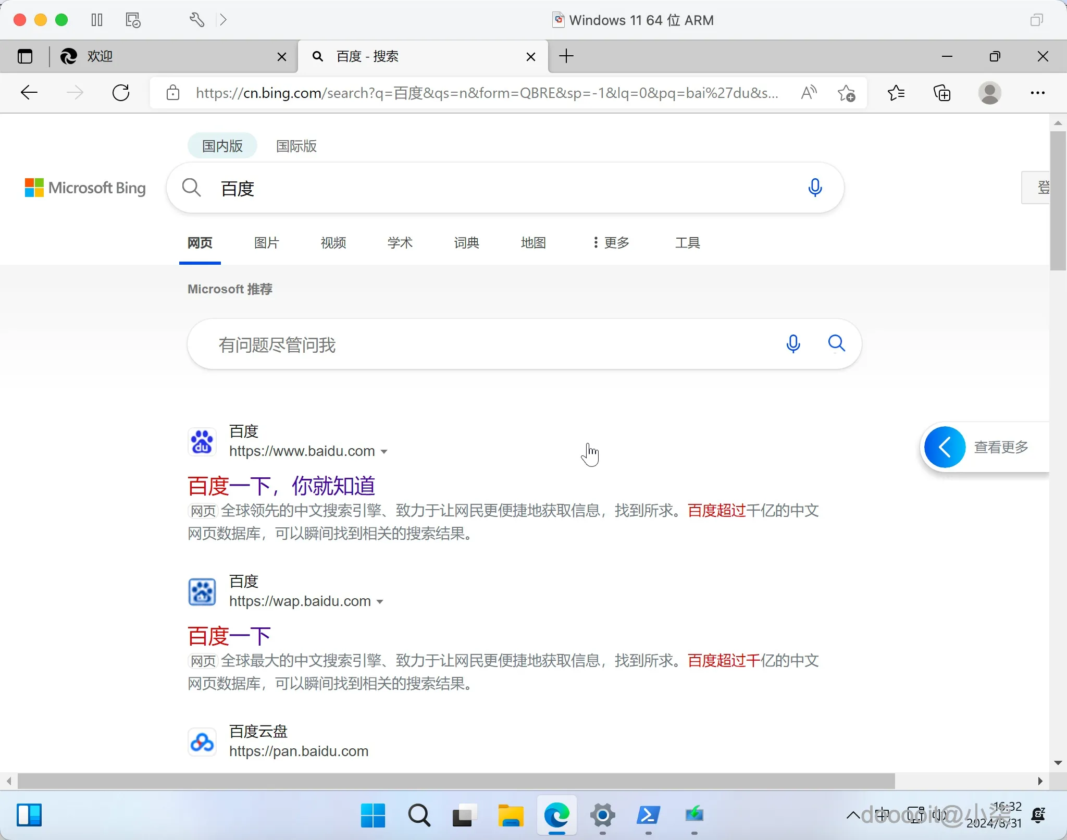Switch to the 国际版 version tab
Viewport: 1067px width, 840px height.
295,146
